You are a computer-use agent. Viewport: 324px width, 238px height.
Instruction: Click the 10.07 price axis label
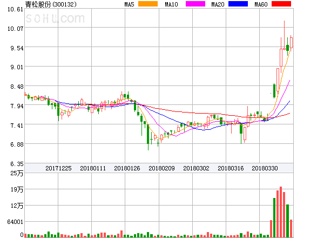click(x=15, y=29)
